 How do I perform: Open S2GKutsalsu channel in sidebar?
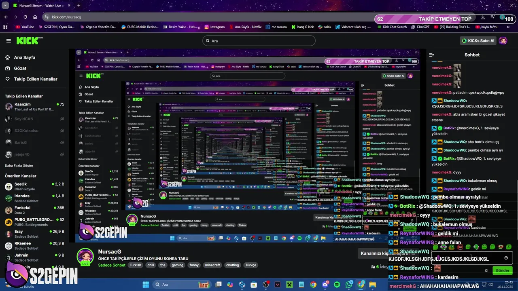pyautogui.click(x=34, y=131)
